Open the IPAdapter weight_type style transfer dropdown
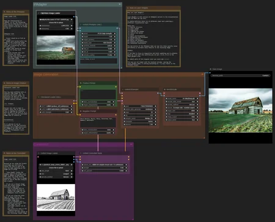Screen dimensions: 275x222 pos(98,43)
